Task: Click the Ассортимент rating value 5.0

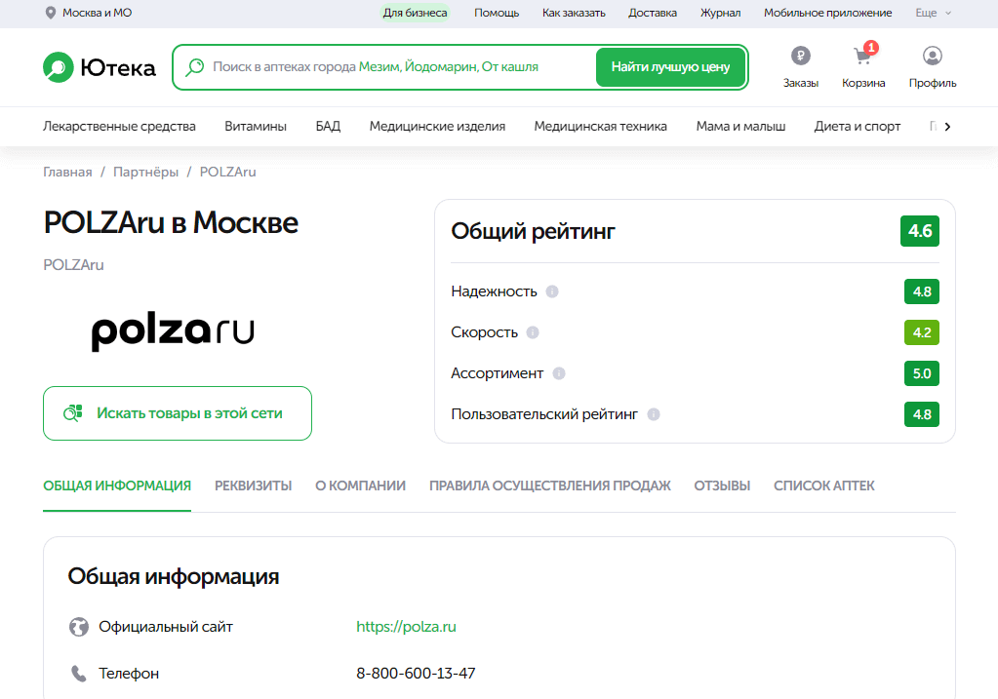Action: point(922,373)
